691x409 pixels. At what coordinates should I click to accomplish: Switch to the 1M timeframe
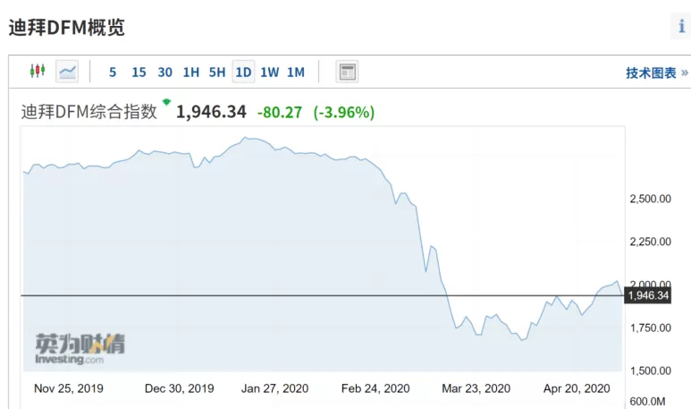pyautogui.click(x=296, y=72)
